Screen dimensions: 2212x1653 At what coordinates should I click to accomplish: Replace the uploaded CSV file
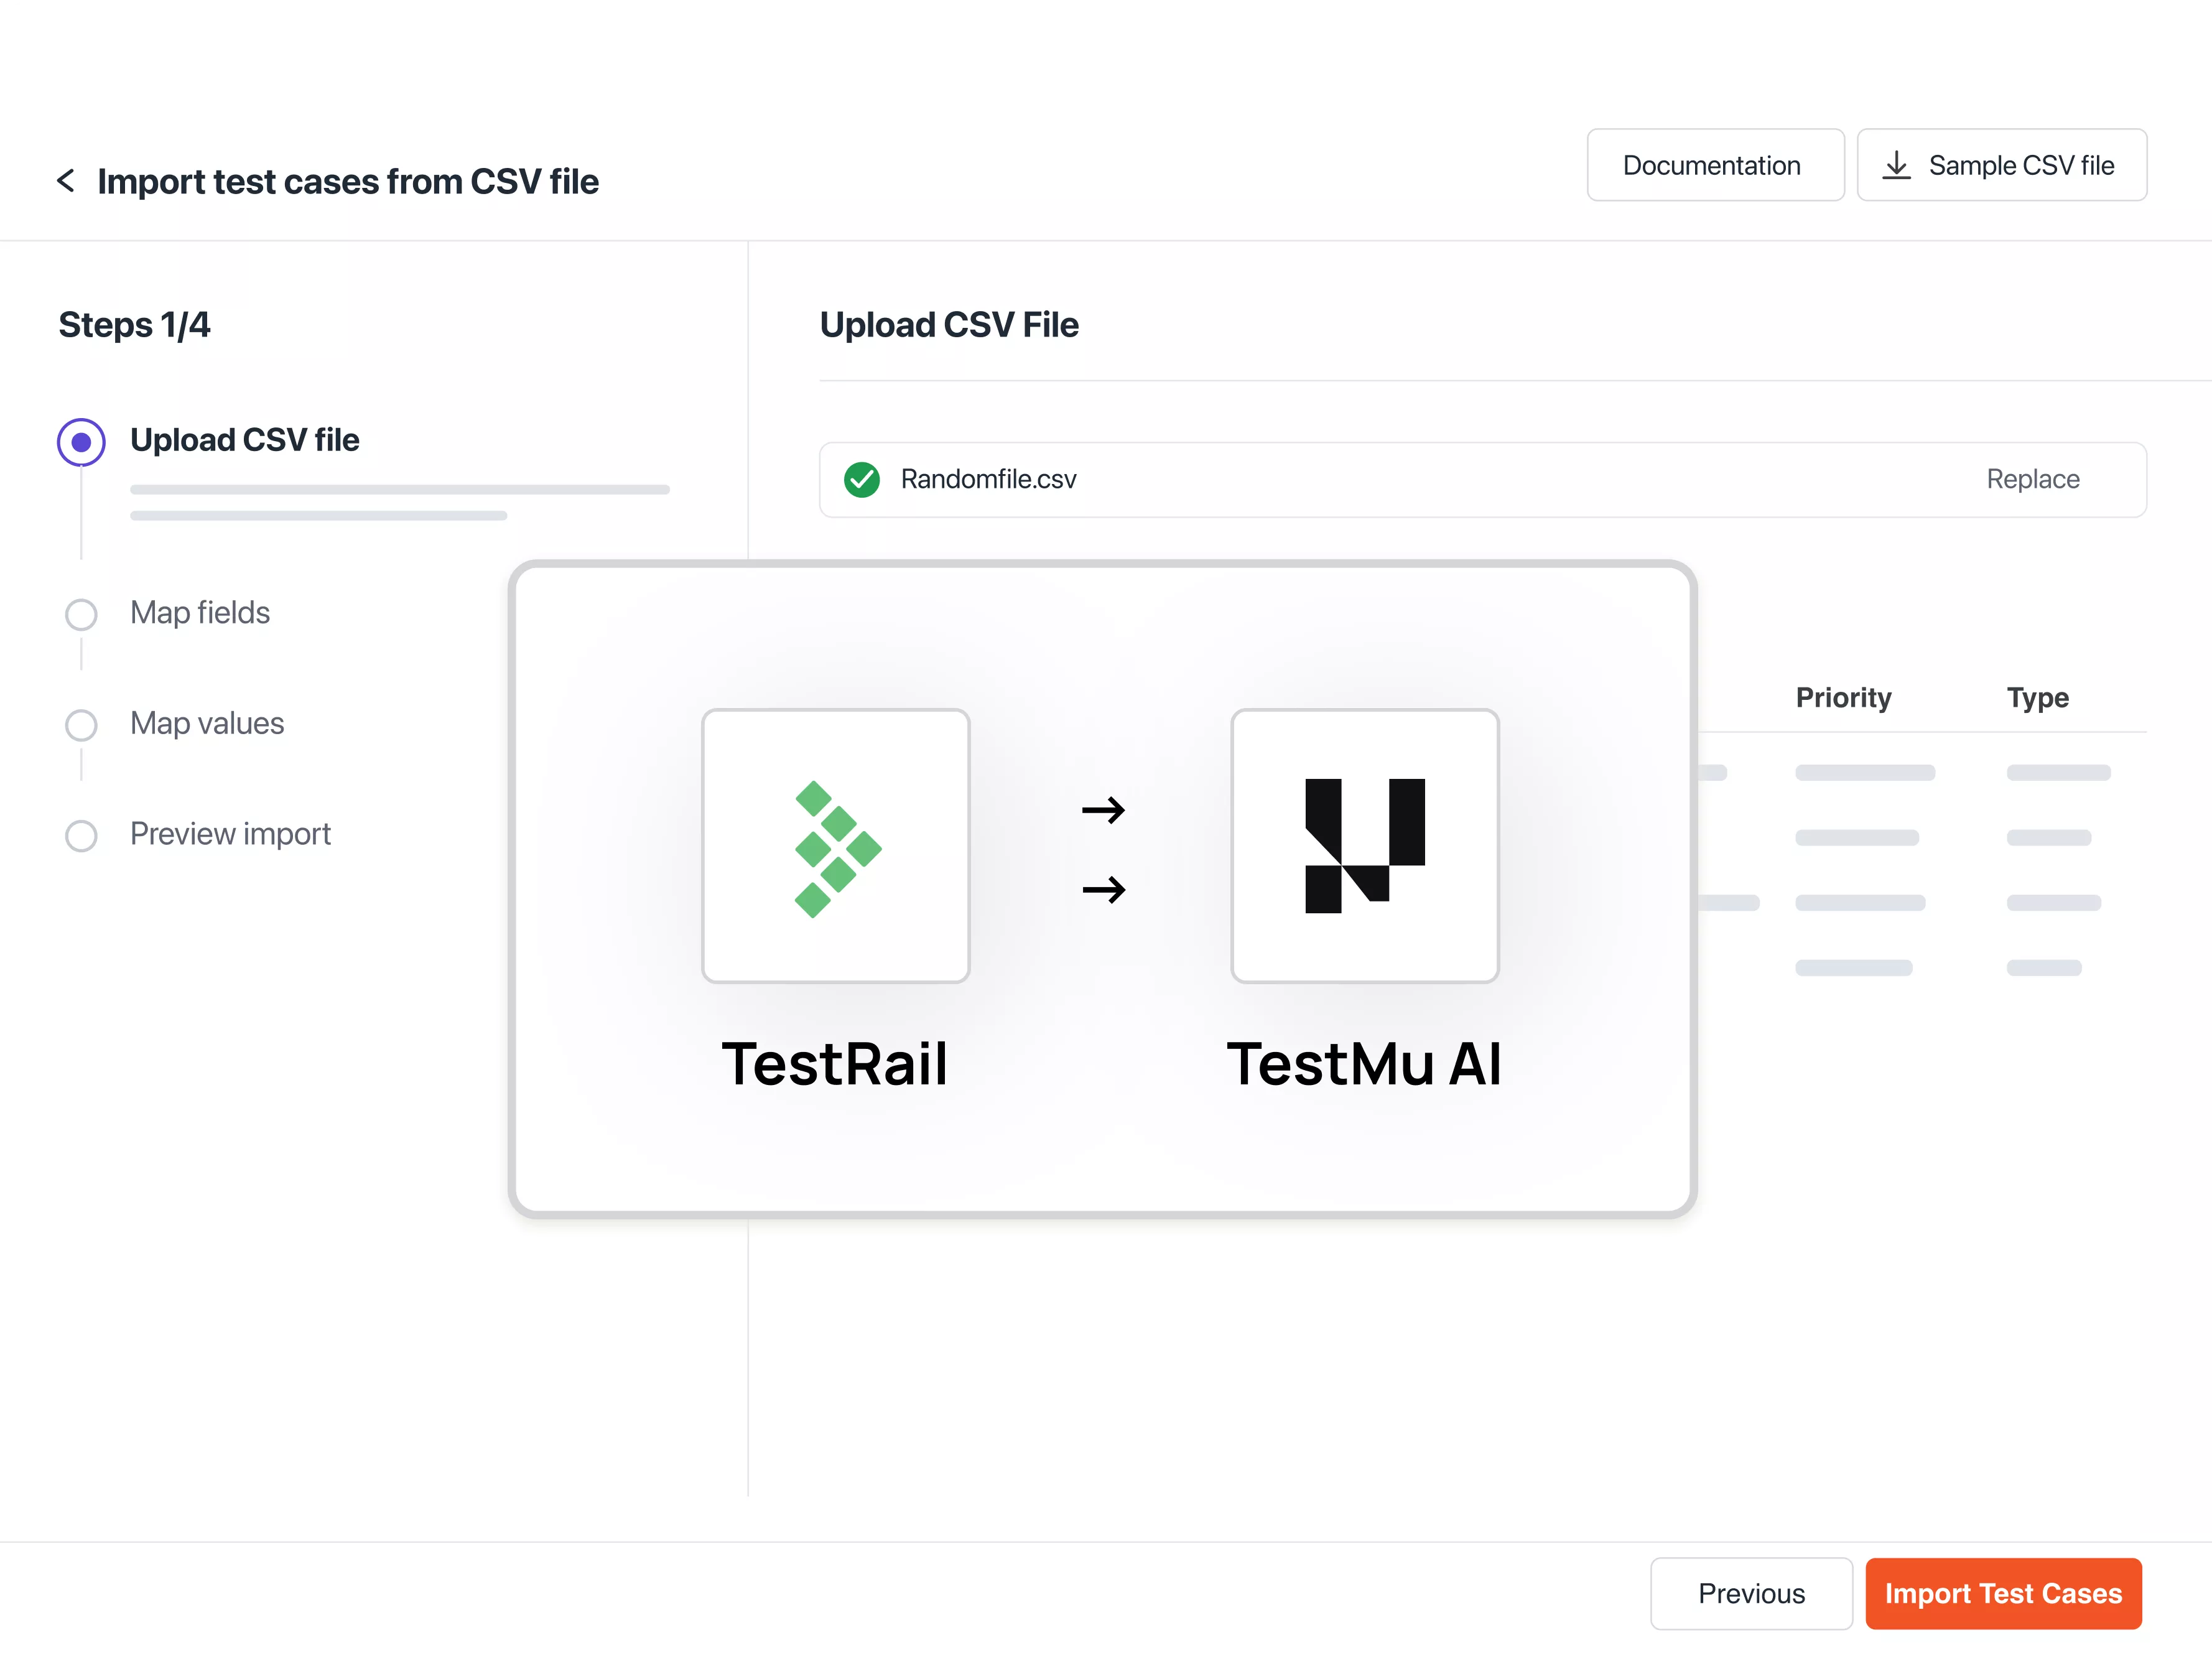tap(2032, 479)
